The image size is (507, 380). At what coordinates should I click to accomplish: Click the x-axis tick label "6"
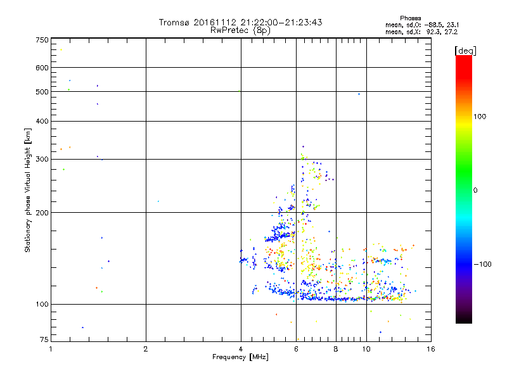(x=297, y=350)
